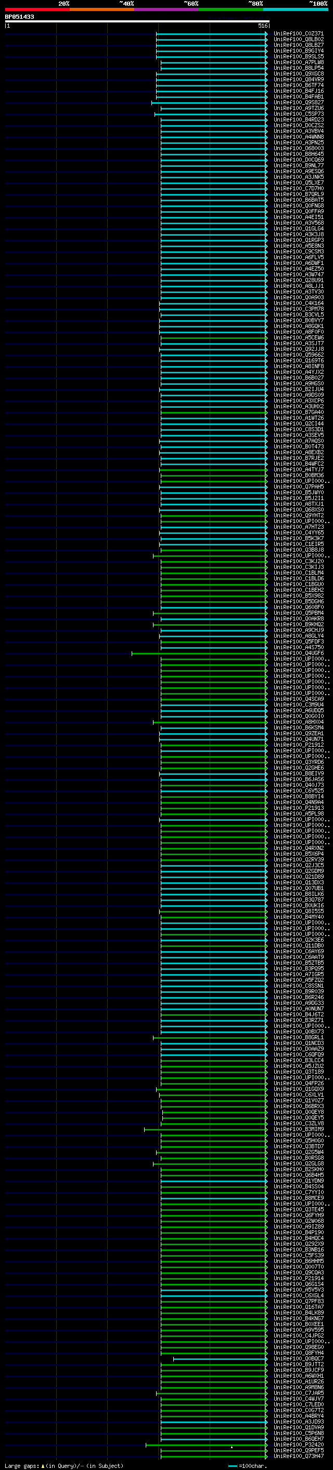The width and height of the screenshot is (333, 1470).
Task: Select the UniRef100_B8LP54 label
Action: (298, 68)
